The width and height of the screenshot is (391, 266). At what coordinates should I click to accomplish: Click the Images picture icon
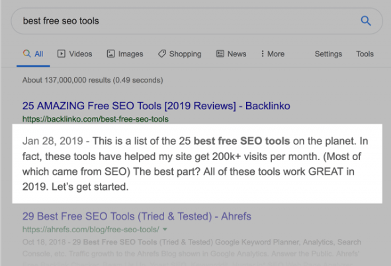110,54
